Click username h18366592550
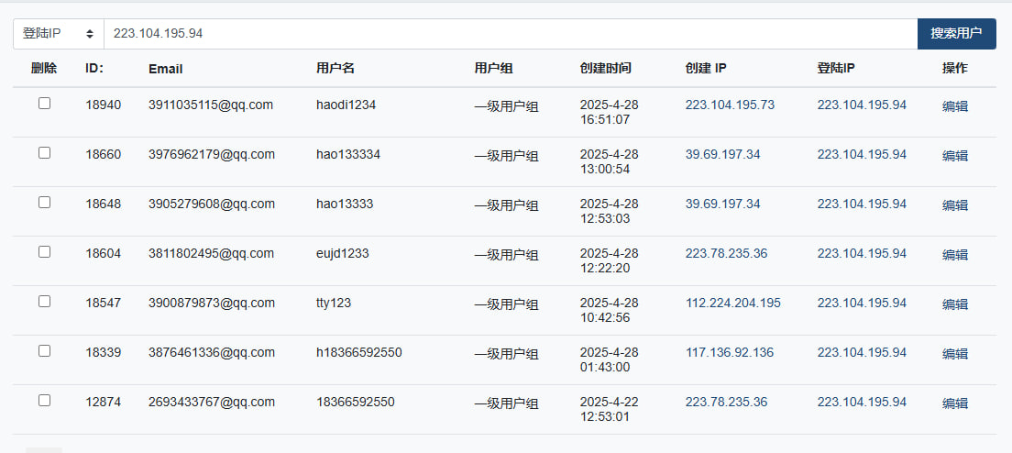The height and width of the screenshot is (453, 1012). pyautogui.click(x=358, y=352)
